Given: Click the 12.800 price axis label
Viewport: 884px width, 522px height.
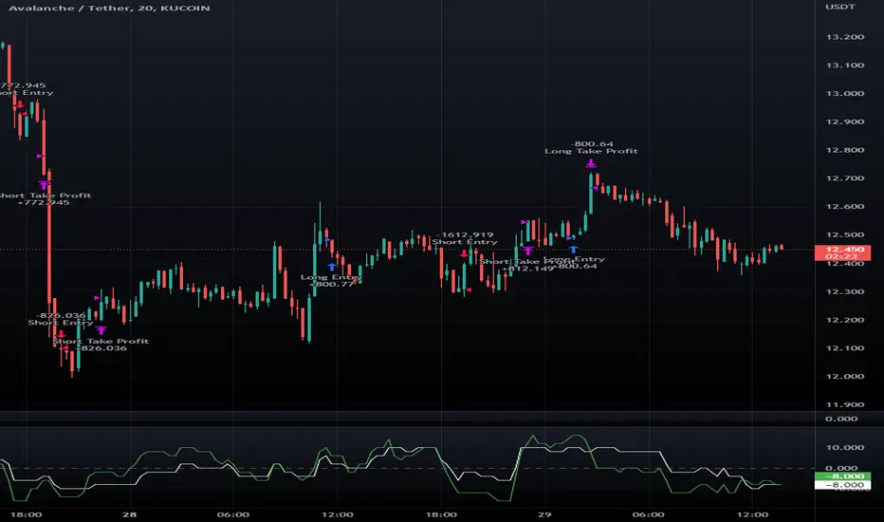Looking at the screenshot, I should point(844,150).
